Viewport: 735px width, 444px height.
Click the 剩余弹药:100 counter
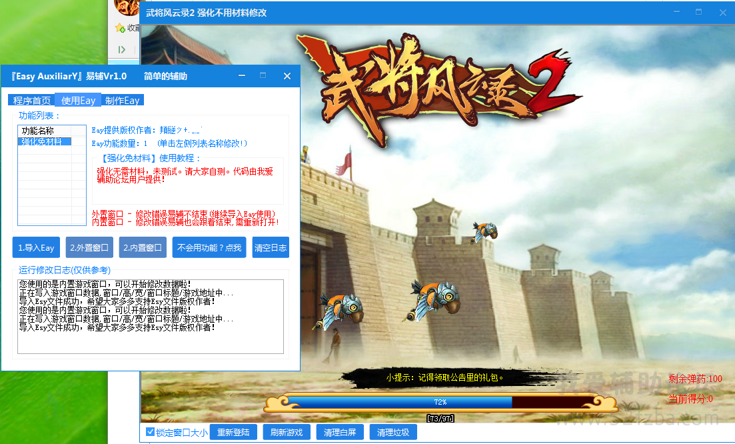(x=695, y=379)
